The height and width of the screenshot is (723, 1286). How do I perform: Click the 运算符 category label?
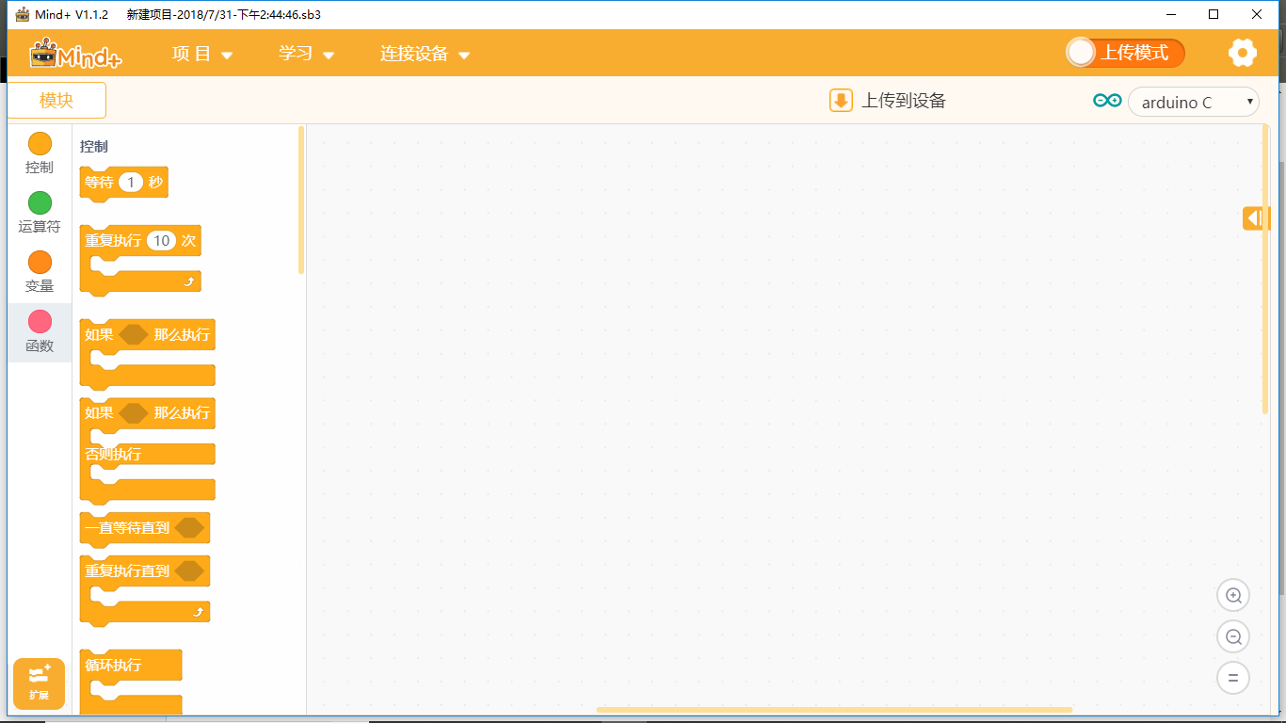(40, 227)
